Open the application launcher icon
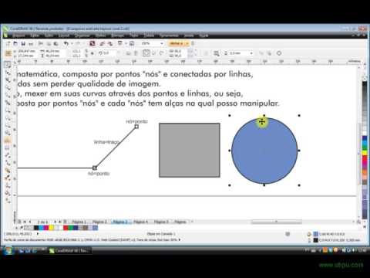 click(x=120, y=43)
